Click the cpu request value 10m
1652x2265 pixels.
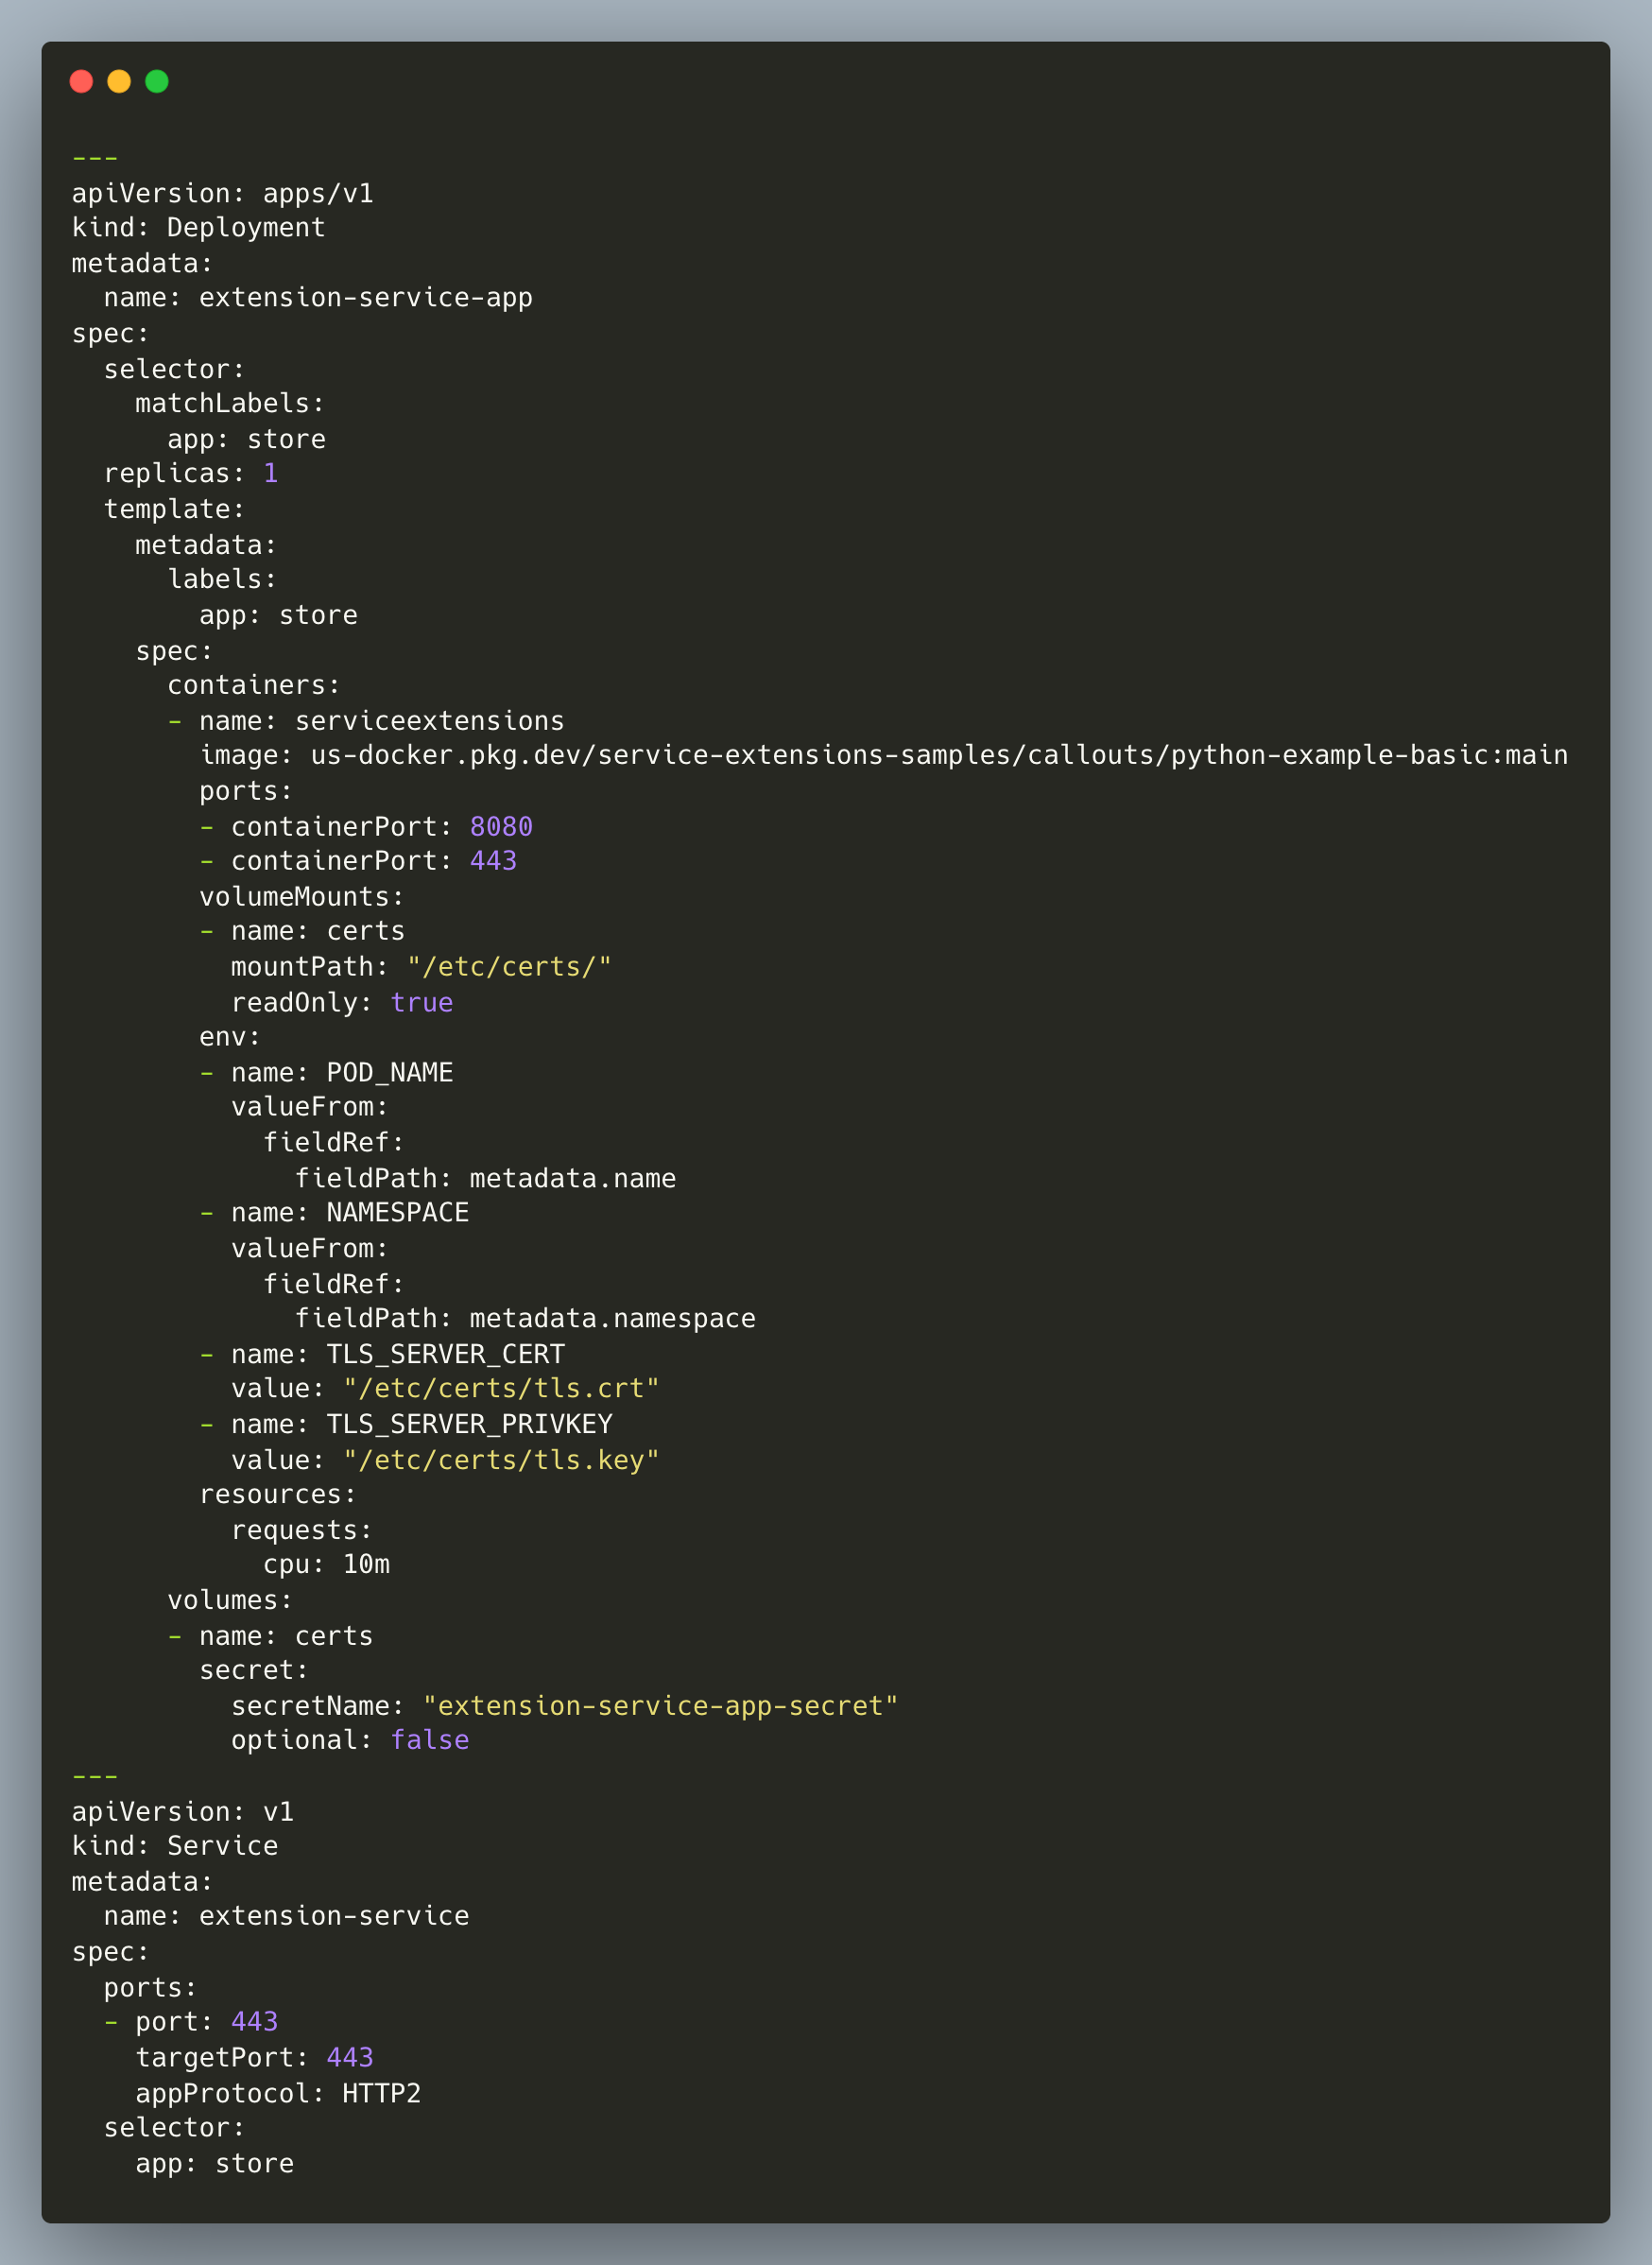[x=366, y=1564]
